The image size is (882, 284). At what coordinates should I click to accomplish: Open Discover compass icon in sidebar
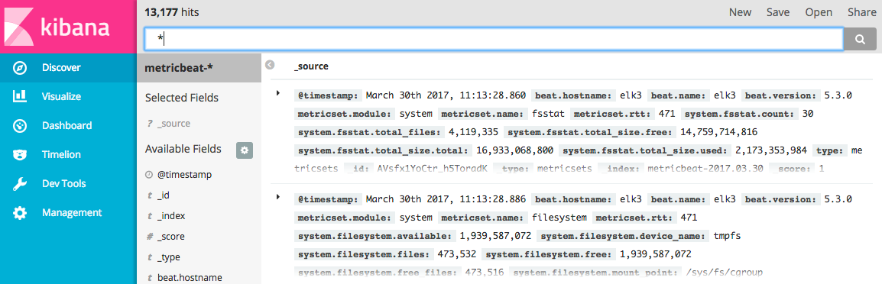pos(20,67)
